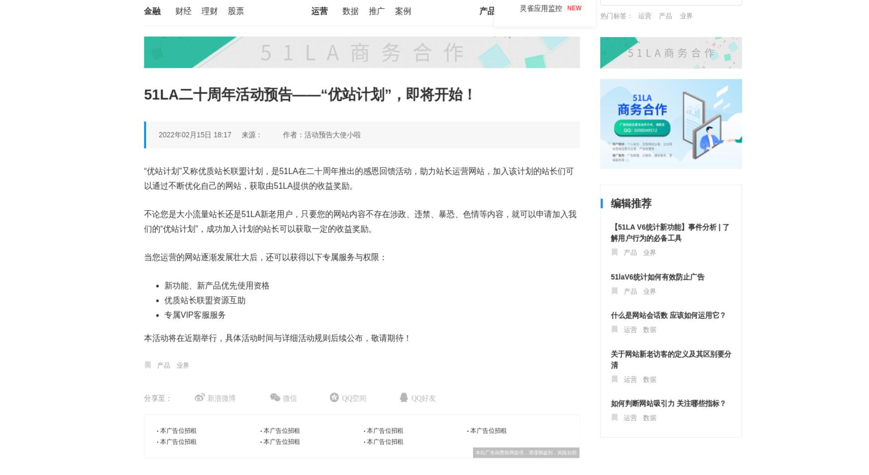The height and width of the screenshot is (475, 869).
Task: Open the 运营 navigation category
Action: 320,11
